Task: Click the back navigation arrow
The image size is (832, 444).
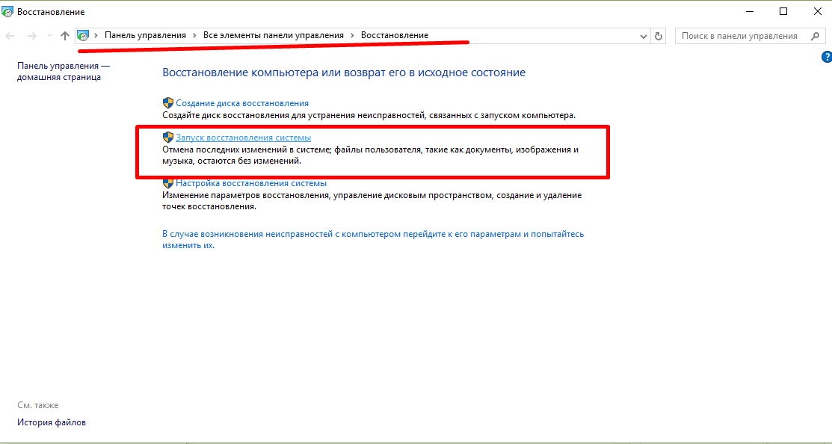Action: coord(11,36)
